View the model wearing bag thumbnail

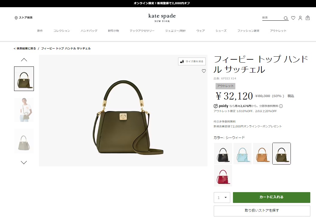tap(24, 110)
